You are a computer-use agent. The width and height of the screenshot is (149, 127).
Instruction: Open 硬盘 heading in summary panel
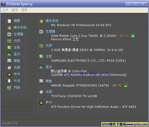[x=49, y=81]
